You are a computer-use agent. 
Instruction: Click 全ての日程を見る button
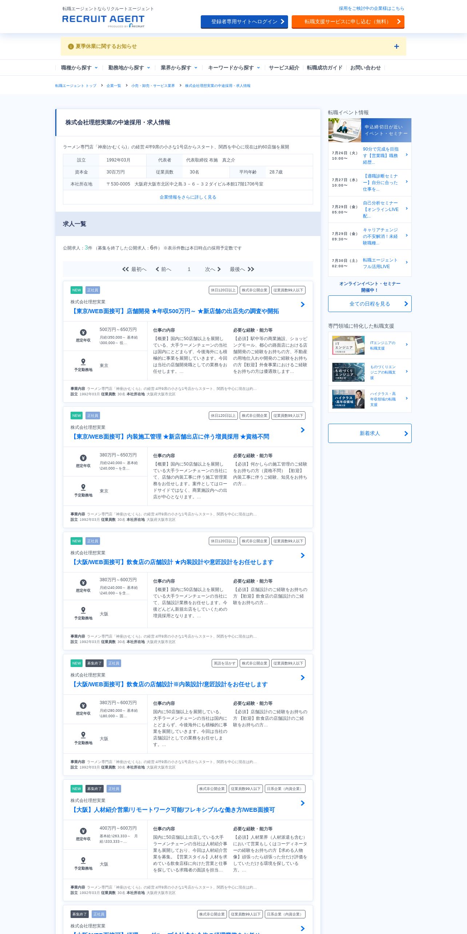pyautogui.click(x=370, y=304)
